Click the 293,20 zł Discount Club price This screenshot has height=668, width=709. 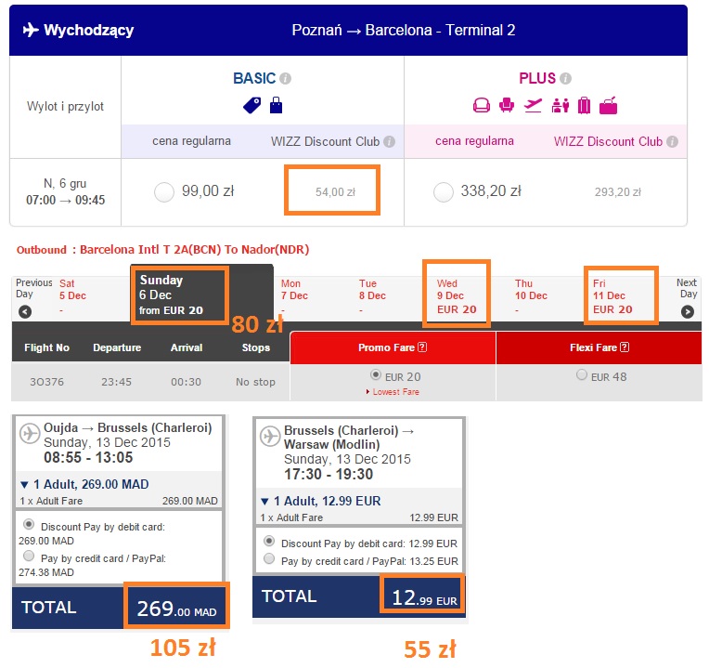pyautogui.click(x=618, y=192)
